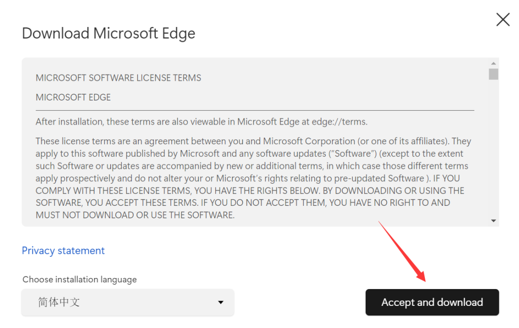The image size is (519, 328).
Task: Click the license scrollbar thumb
Action: (493, 74)
